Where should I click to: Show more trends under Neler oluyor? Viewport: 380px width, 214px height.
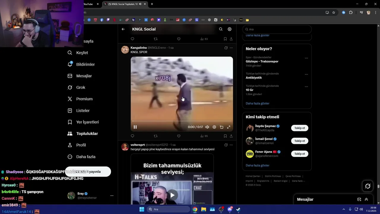click(x=258, y=103)
